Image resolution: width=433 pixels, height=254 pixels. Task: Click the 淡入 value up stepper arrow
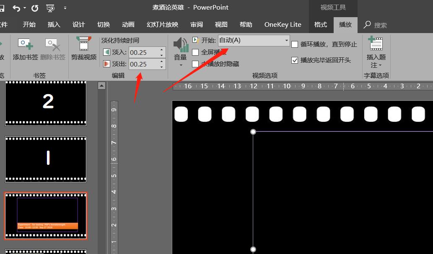point(161,50)
